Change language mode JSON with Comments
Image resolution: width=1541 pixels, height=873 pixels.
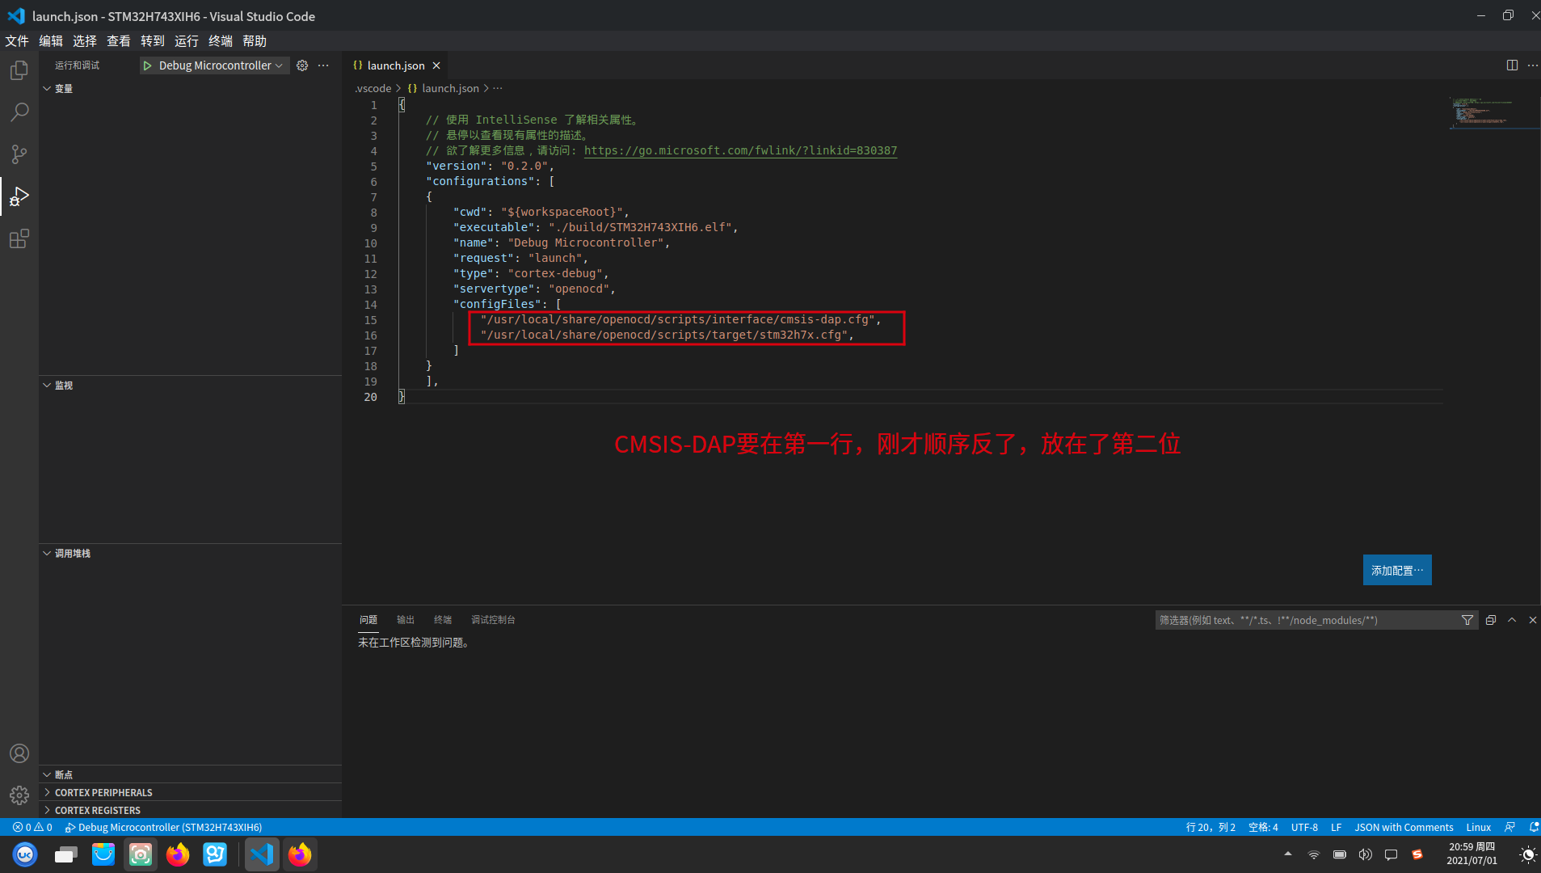point(1404,827)
